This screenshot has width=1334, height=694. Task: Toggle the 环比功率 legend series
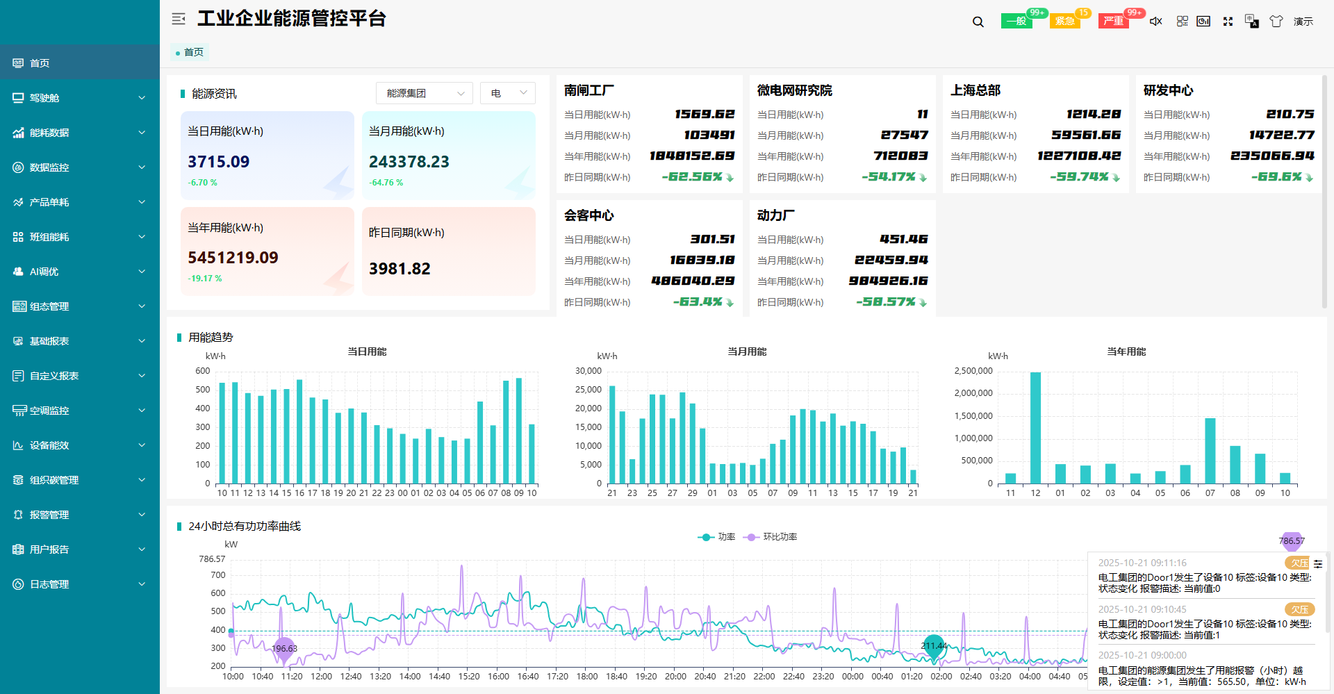pos(770,537)
